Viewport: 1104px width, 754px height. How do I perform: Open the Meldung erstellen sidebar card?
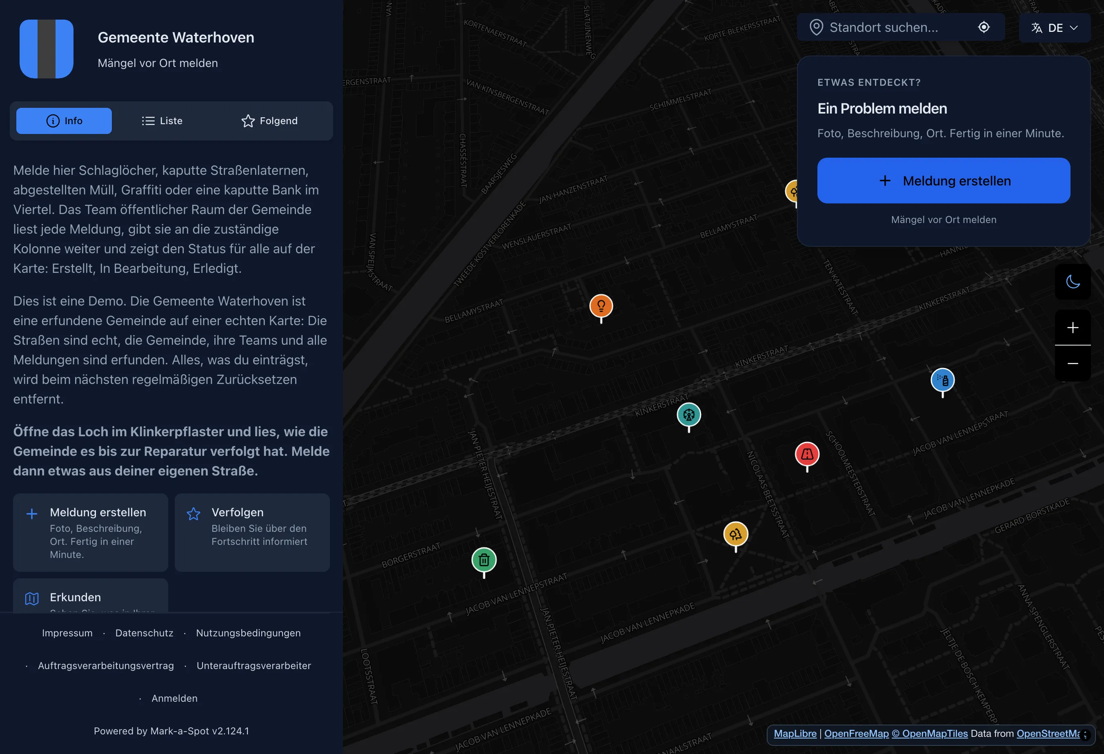(x=90, y=533)
